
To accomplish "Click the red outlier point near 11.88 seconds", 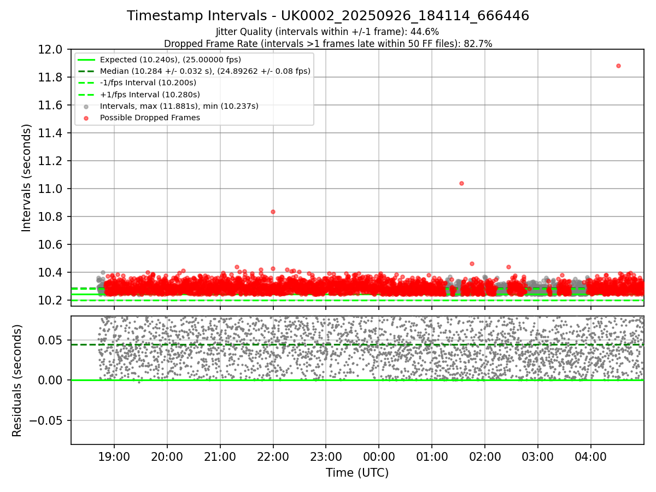I will 618,66.
